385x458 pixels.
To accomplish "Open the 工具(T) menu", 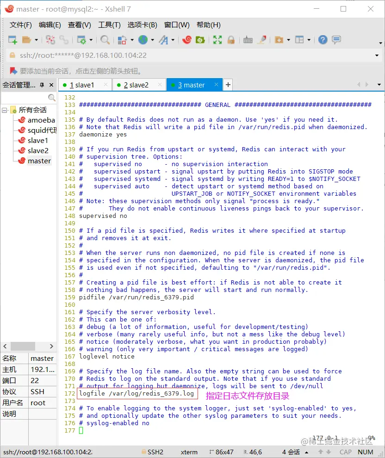I will coord(109,25).
